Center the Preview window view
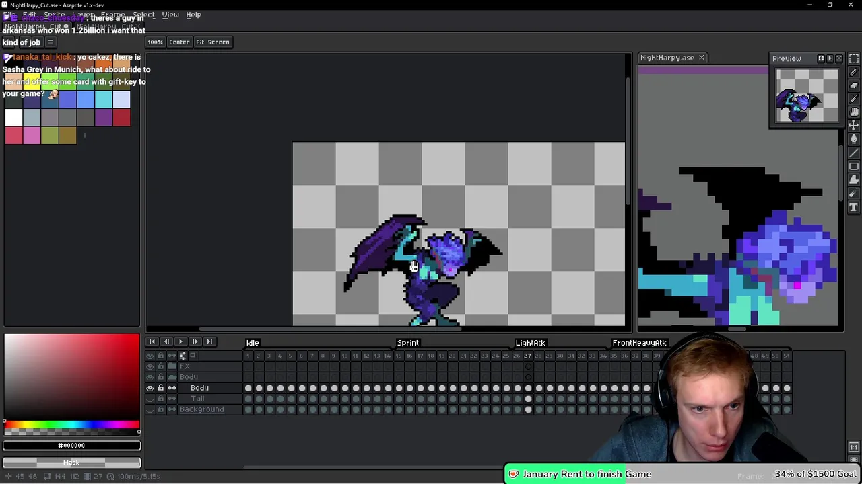The image size is (862, 484). pos(821,58)
